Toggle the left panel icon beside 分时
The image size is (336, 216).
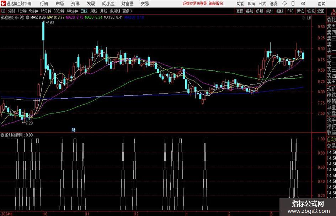(x=3, y=11)
